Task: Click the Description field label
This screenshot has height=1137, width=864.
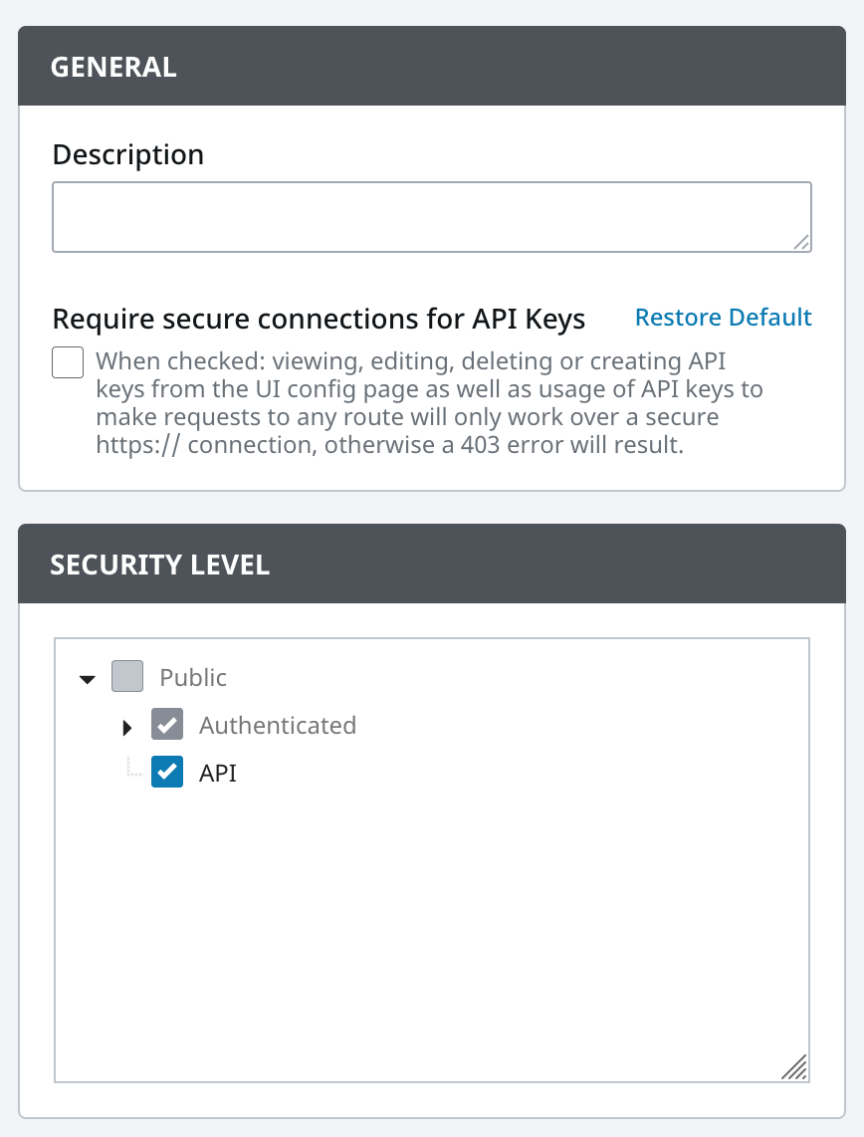Action: click(127, 155)
